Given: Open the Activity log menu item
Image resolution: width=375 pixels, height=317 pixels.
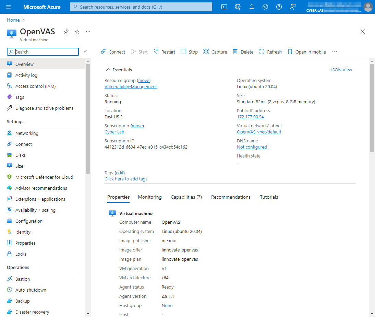Looking at the screenshot, I should [x=26, y=75].
